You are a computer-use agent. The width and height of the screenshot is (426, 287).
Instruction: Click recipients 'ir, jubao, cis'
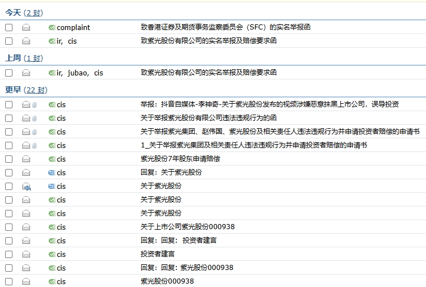tap(80, 73)
